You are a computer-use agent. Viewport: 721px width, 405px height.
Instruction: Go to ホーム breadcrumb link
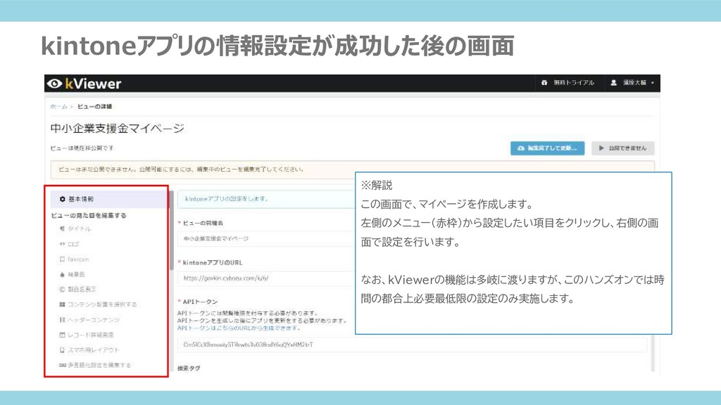pos(58,107)
